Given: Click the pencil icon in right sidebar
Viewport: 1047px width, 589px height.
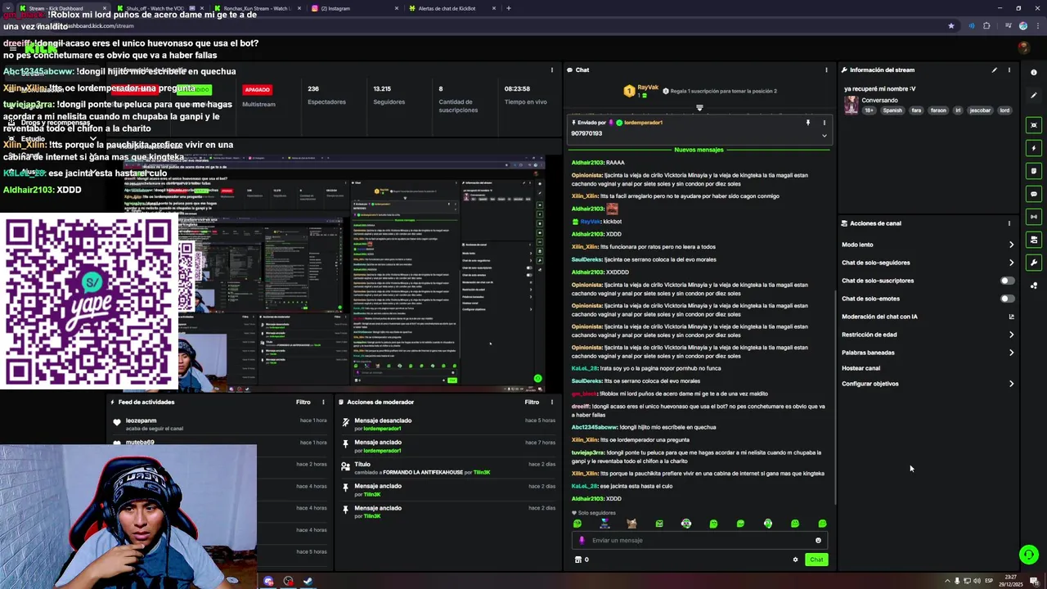Looking at the screenshot, I should tap(1034, 96).
